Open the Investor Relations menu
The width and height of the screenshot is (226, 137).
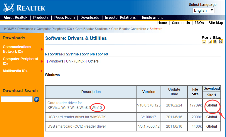pos(120,18)
